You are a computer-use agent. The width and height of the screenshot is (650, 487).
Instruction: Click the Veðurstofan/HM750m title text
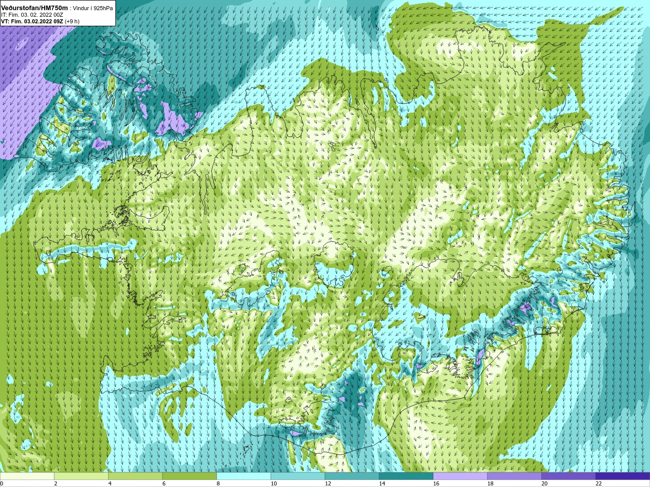click(x=35, y=8)
